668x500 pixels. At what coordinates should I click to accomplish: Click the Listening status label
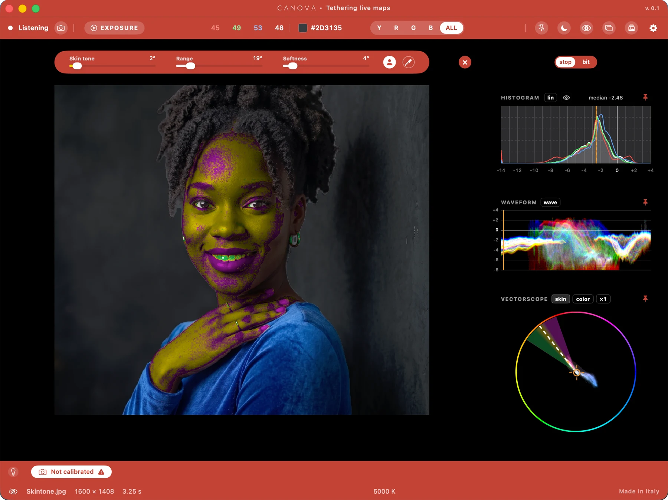click(x=33, y=28)
